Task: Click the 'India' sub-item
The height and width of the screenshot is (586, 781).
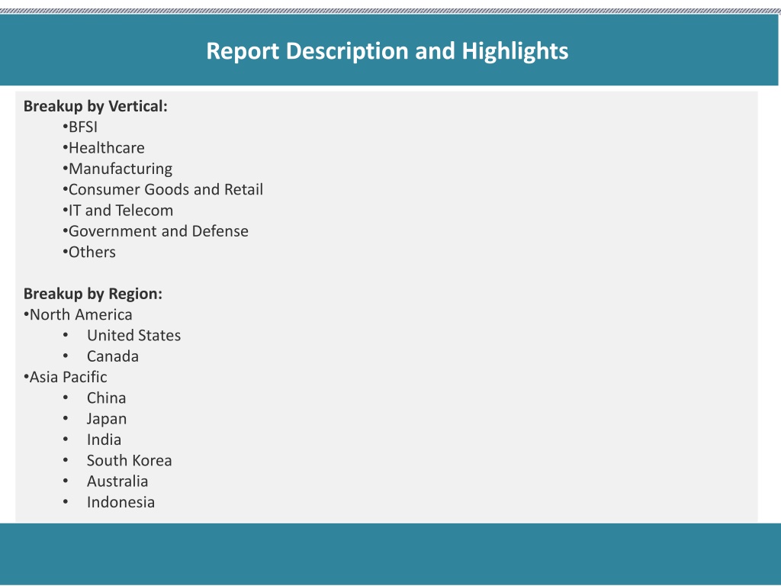Action: click(x=104, y=440)
